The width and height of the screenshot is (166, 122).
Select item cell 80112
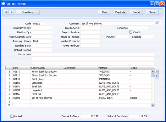pyautogui.click(x=21, y=75)
